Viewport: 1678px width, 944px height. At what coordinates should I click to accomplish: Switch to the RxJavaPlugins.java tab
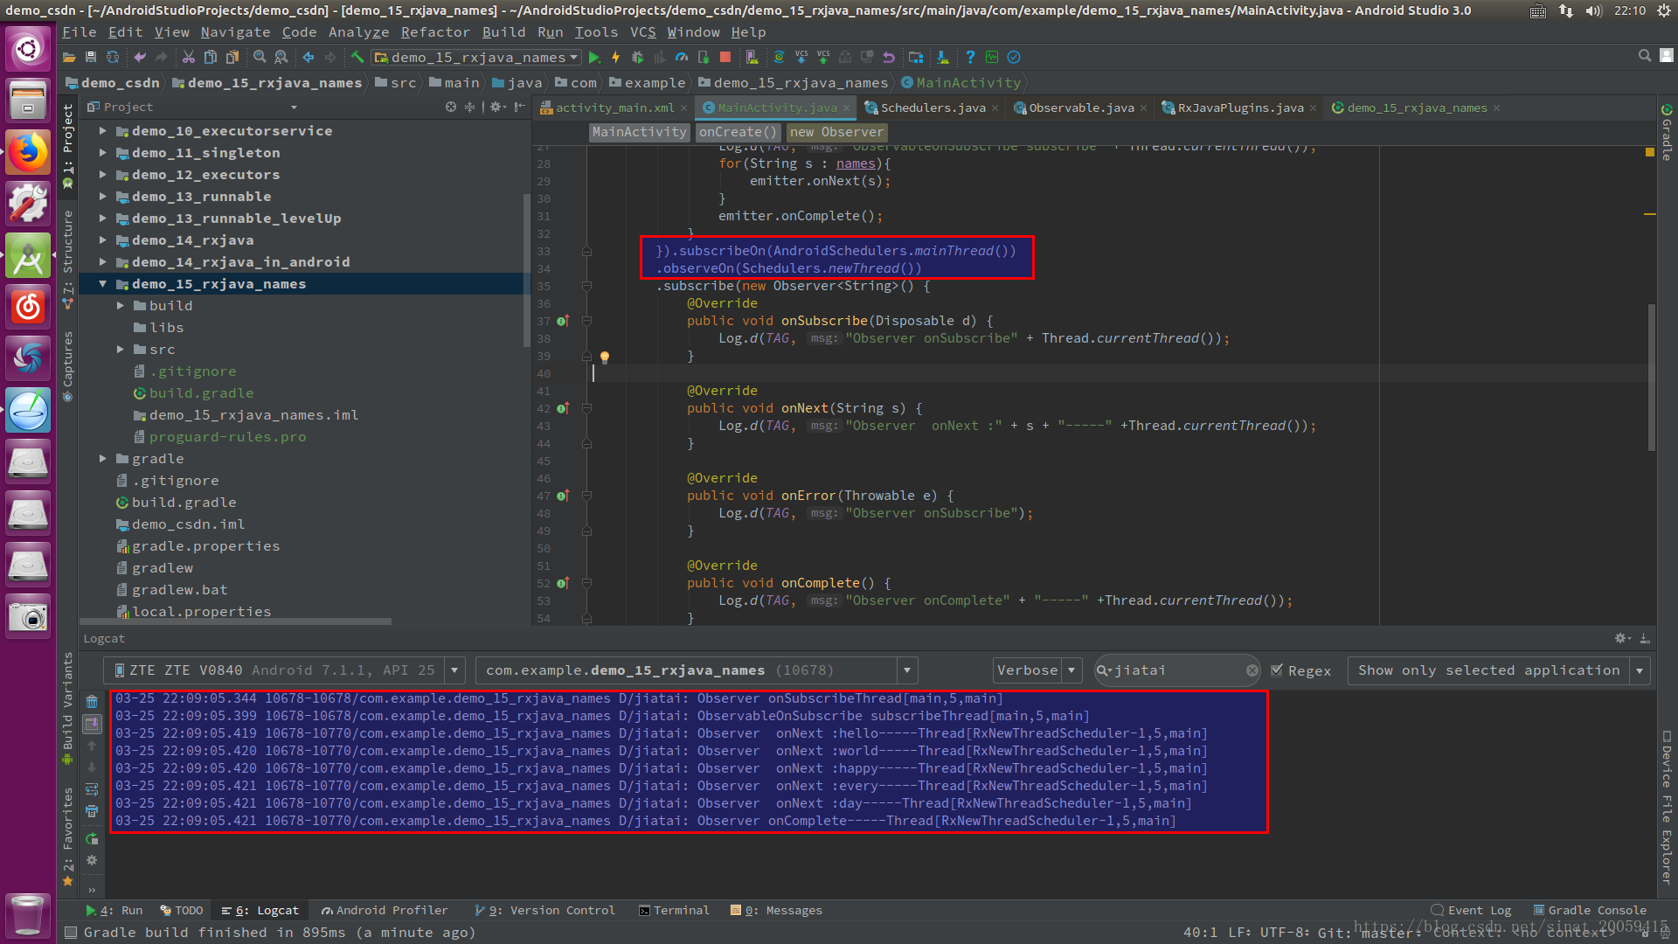[1240, 108]
